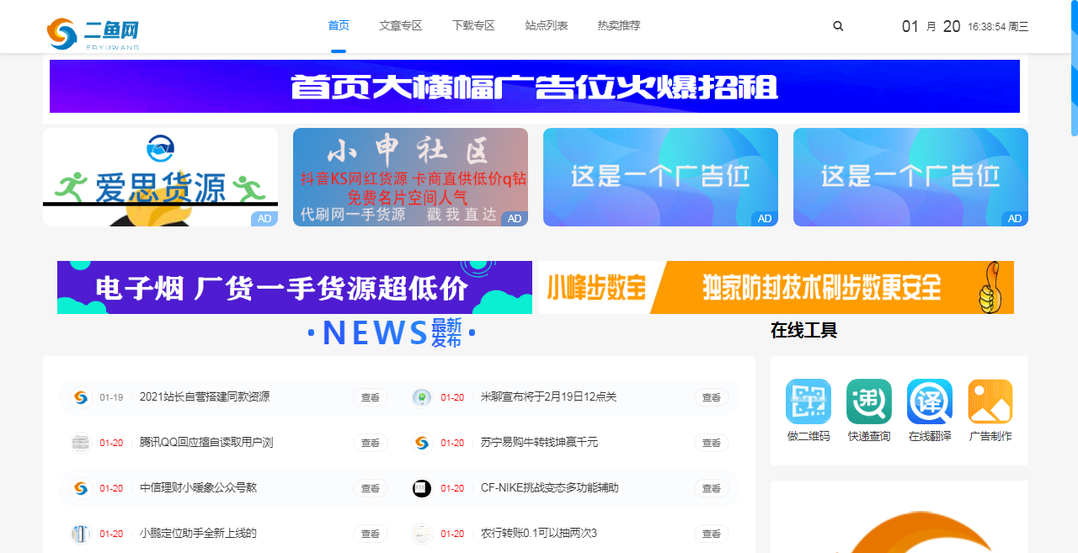Open the search magnifier icon
This screenshot has width=1078, height=553.
pos(838,26)
